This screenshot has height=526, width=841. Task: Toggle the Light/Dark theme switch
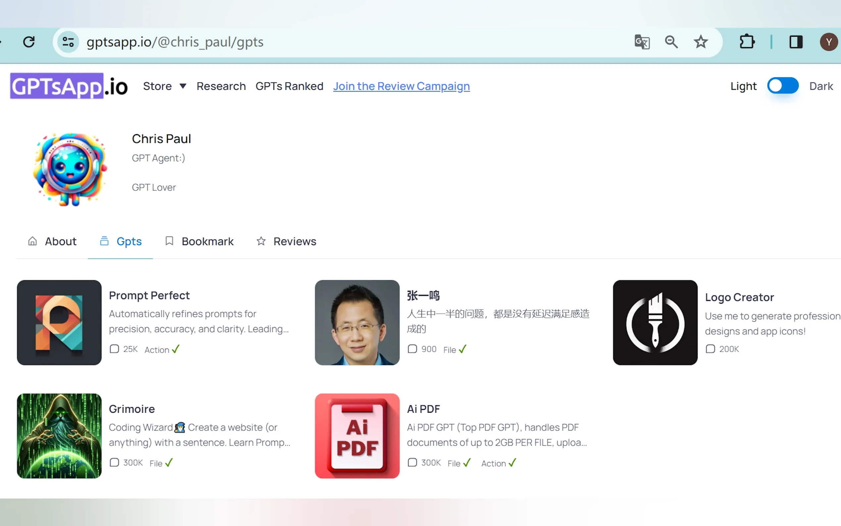(x=783, y=86)
